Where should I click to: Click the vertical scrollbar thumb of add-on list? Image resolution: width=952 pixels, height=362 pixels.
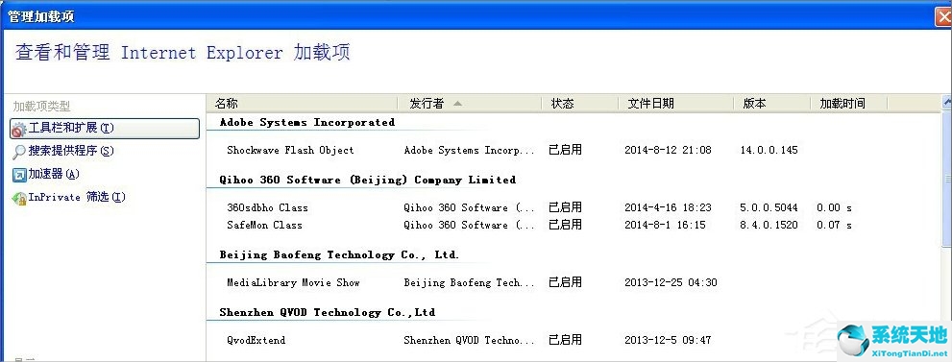point(946,179)
